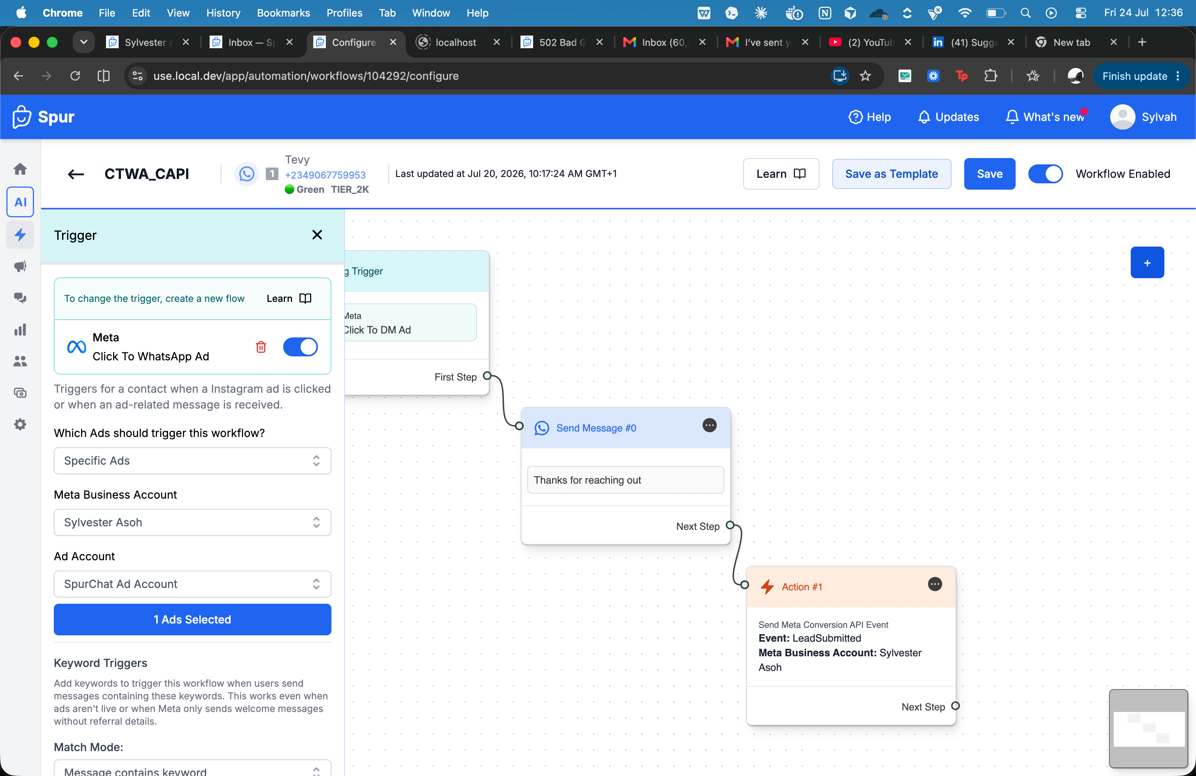This screenshot has height=776, width=1196.
Task: Click Save as Template
Action: [x=891, y=174]
